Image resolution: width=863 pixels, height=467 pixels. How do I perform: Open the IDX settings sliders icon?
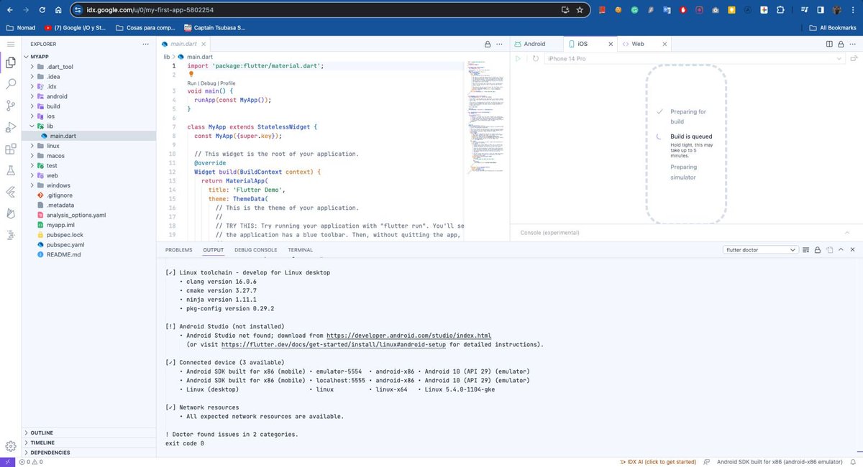click(10, 236)
